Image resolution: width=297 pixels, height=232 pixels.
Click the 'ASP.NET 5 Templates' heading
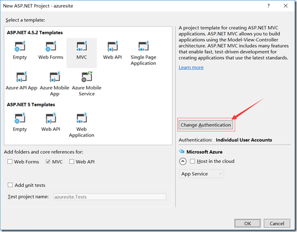[31, 105]
